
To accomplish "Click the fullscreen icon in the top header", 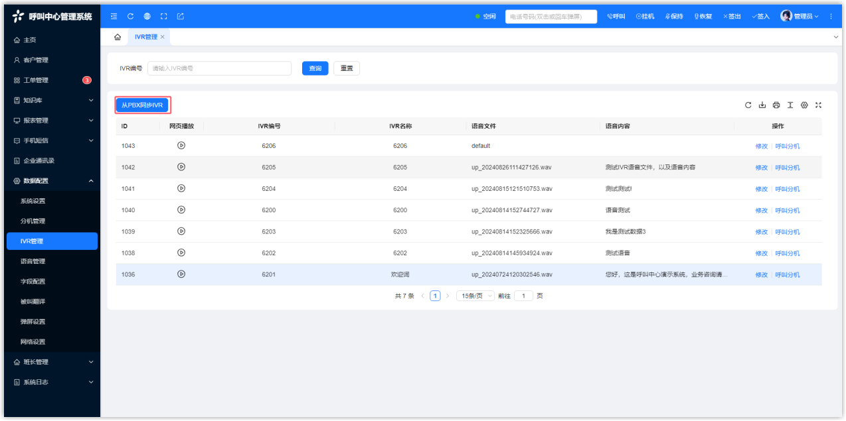I will pyautogui.click(x=163, y=17).
